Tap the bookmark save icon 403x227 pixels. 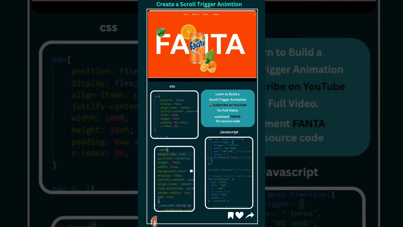point(231,215)
